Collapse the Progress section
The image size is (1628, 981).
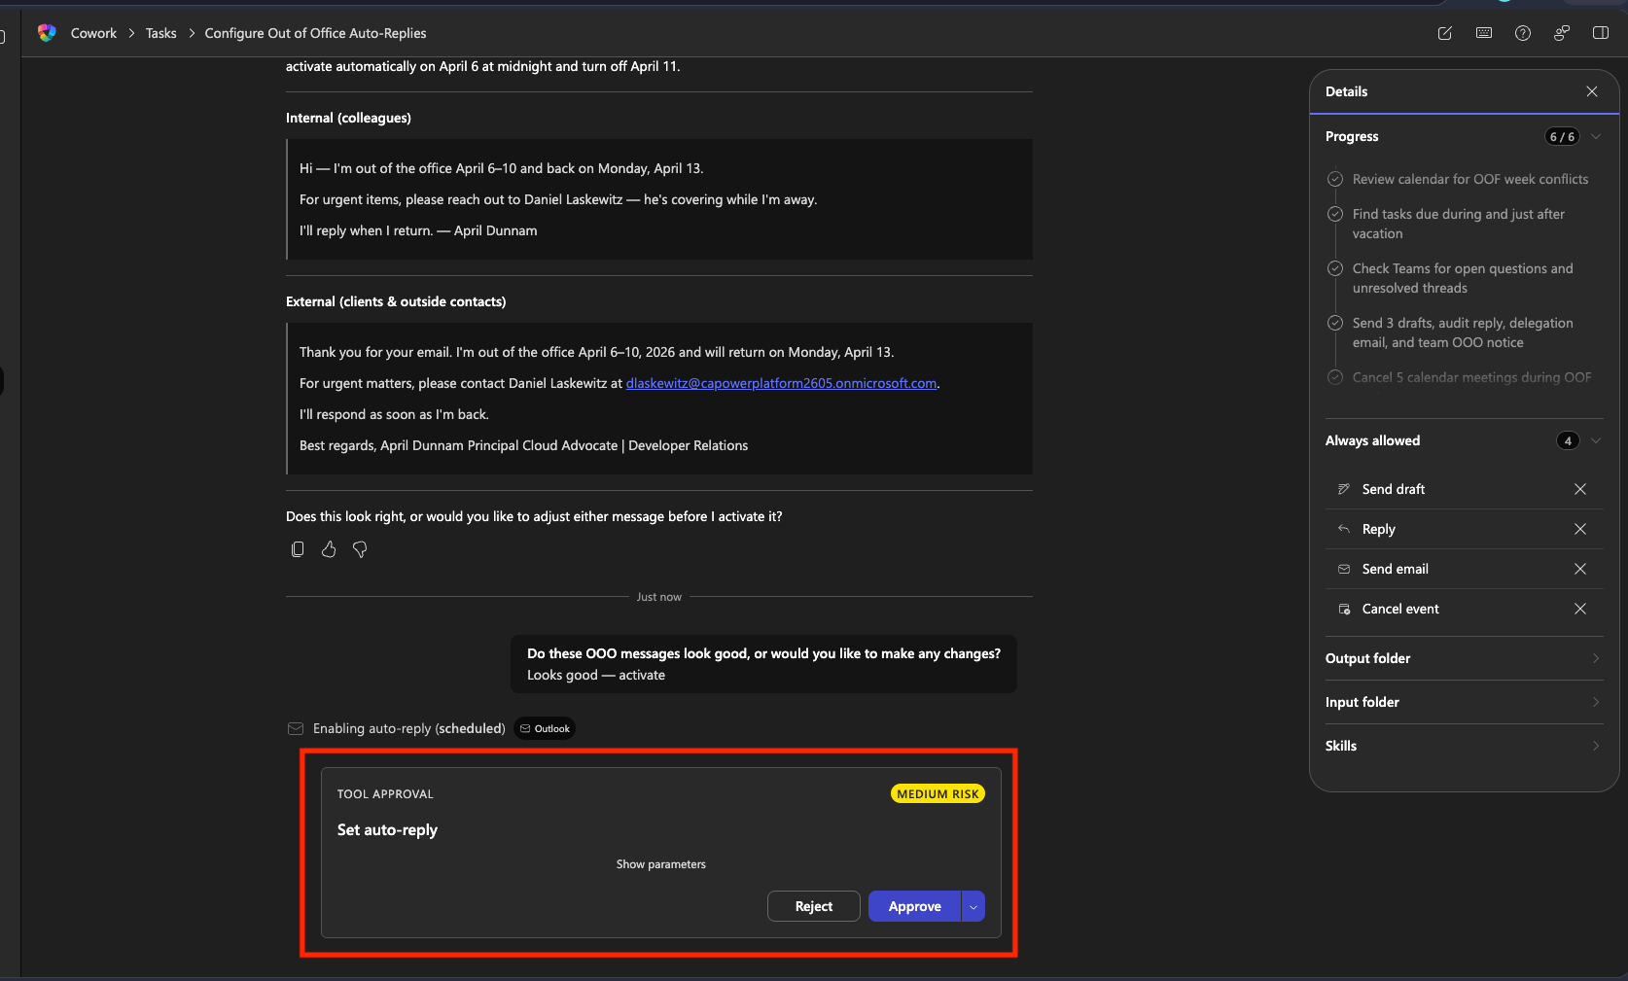coord(1596,136)
